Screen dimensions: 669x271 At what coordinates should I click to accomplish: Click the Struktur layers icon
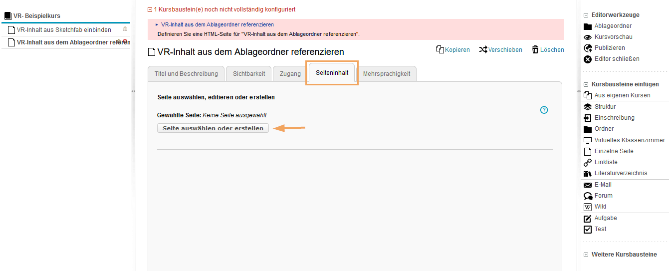point(587,107)
